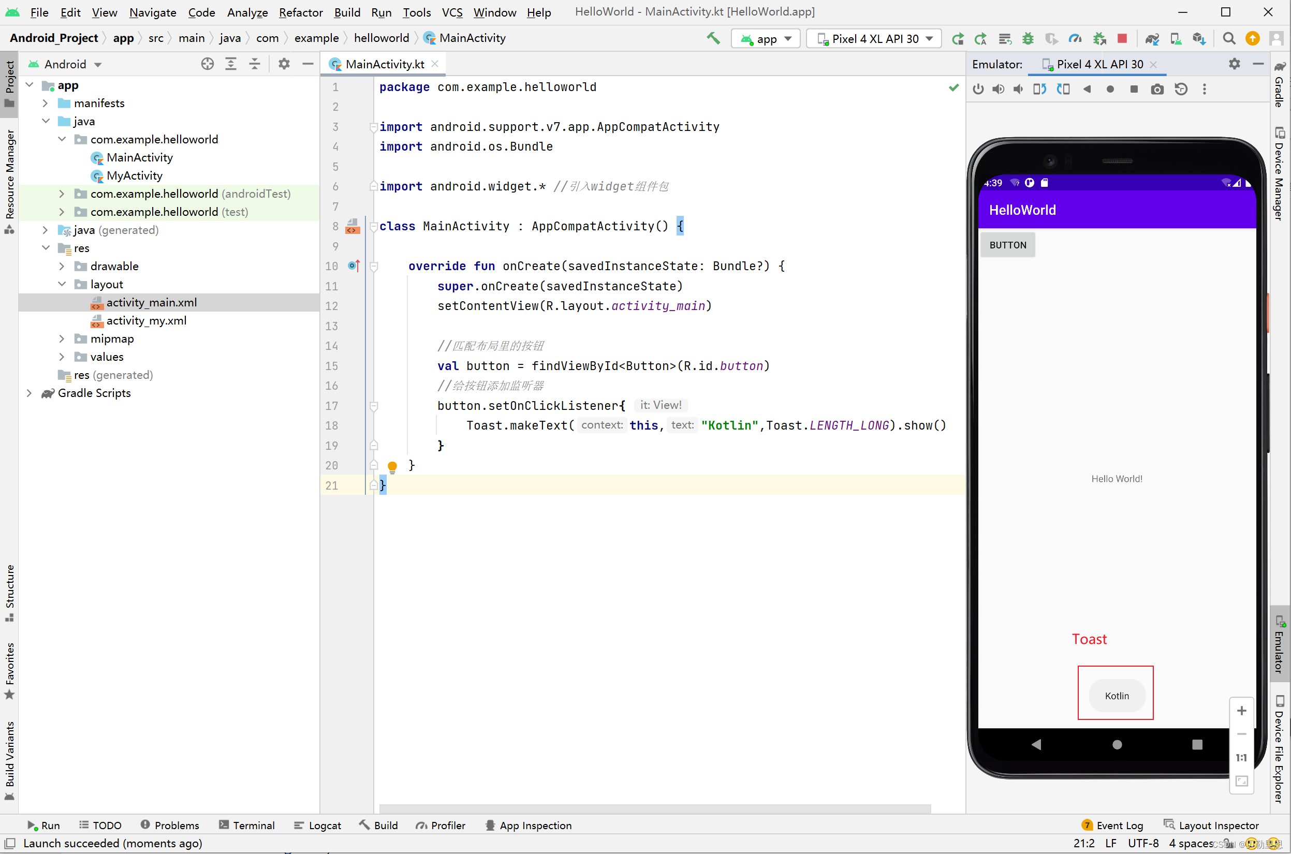Click the Debug app bug icon
The height and width of the screenshot is (854, 1291).
[1028, 38]
